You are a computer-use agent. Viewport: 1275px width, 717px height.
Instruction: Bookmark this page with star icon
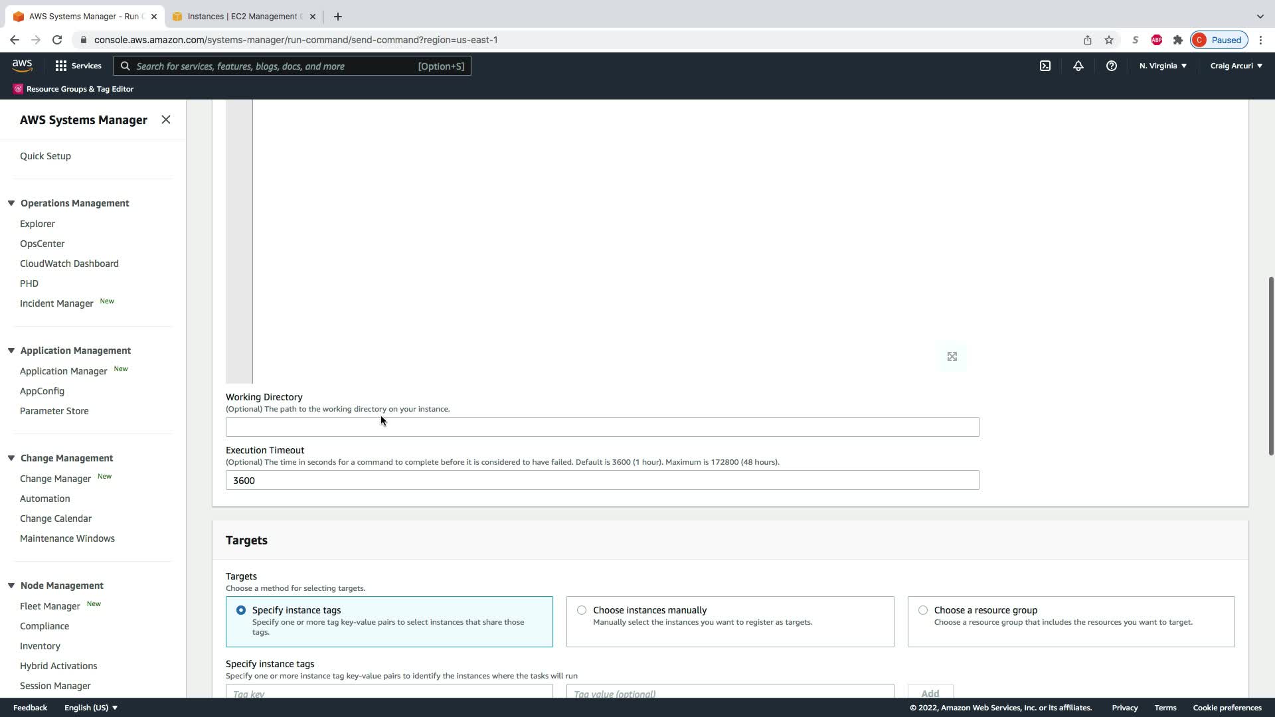(1109, 40)
